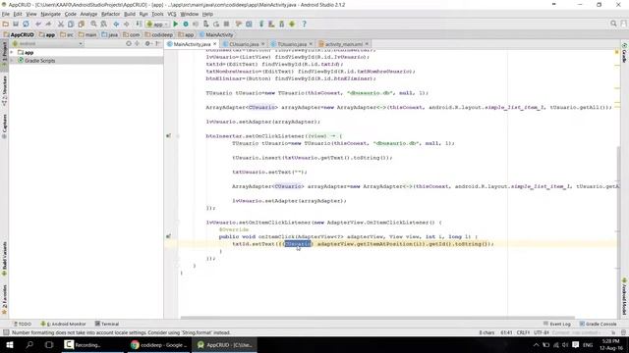Screen dimensions: 629x353
Task: Open the codideep Chrome taskbar item
Action: [x=159, y=344]
